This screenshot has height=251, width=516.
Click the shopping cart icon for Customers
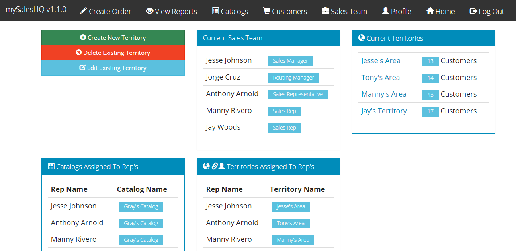point(267,11)
